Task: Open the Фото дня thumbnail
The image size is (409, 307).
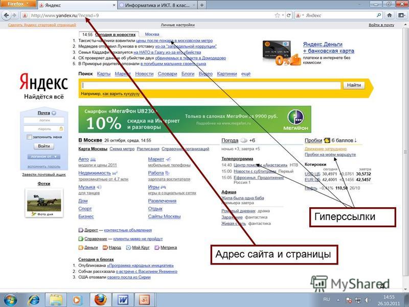Action: click(x=44, y=201)
